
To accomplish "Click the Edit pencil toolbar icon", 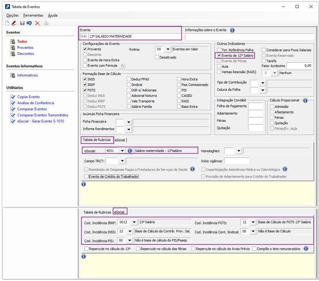I will 14,23.
